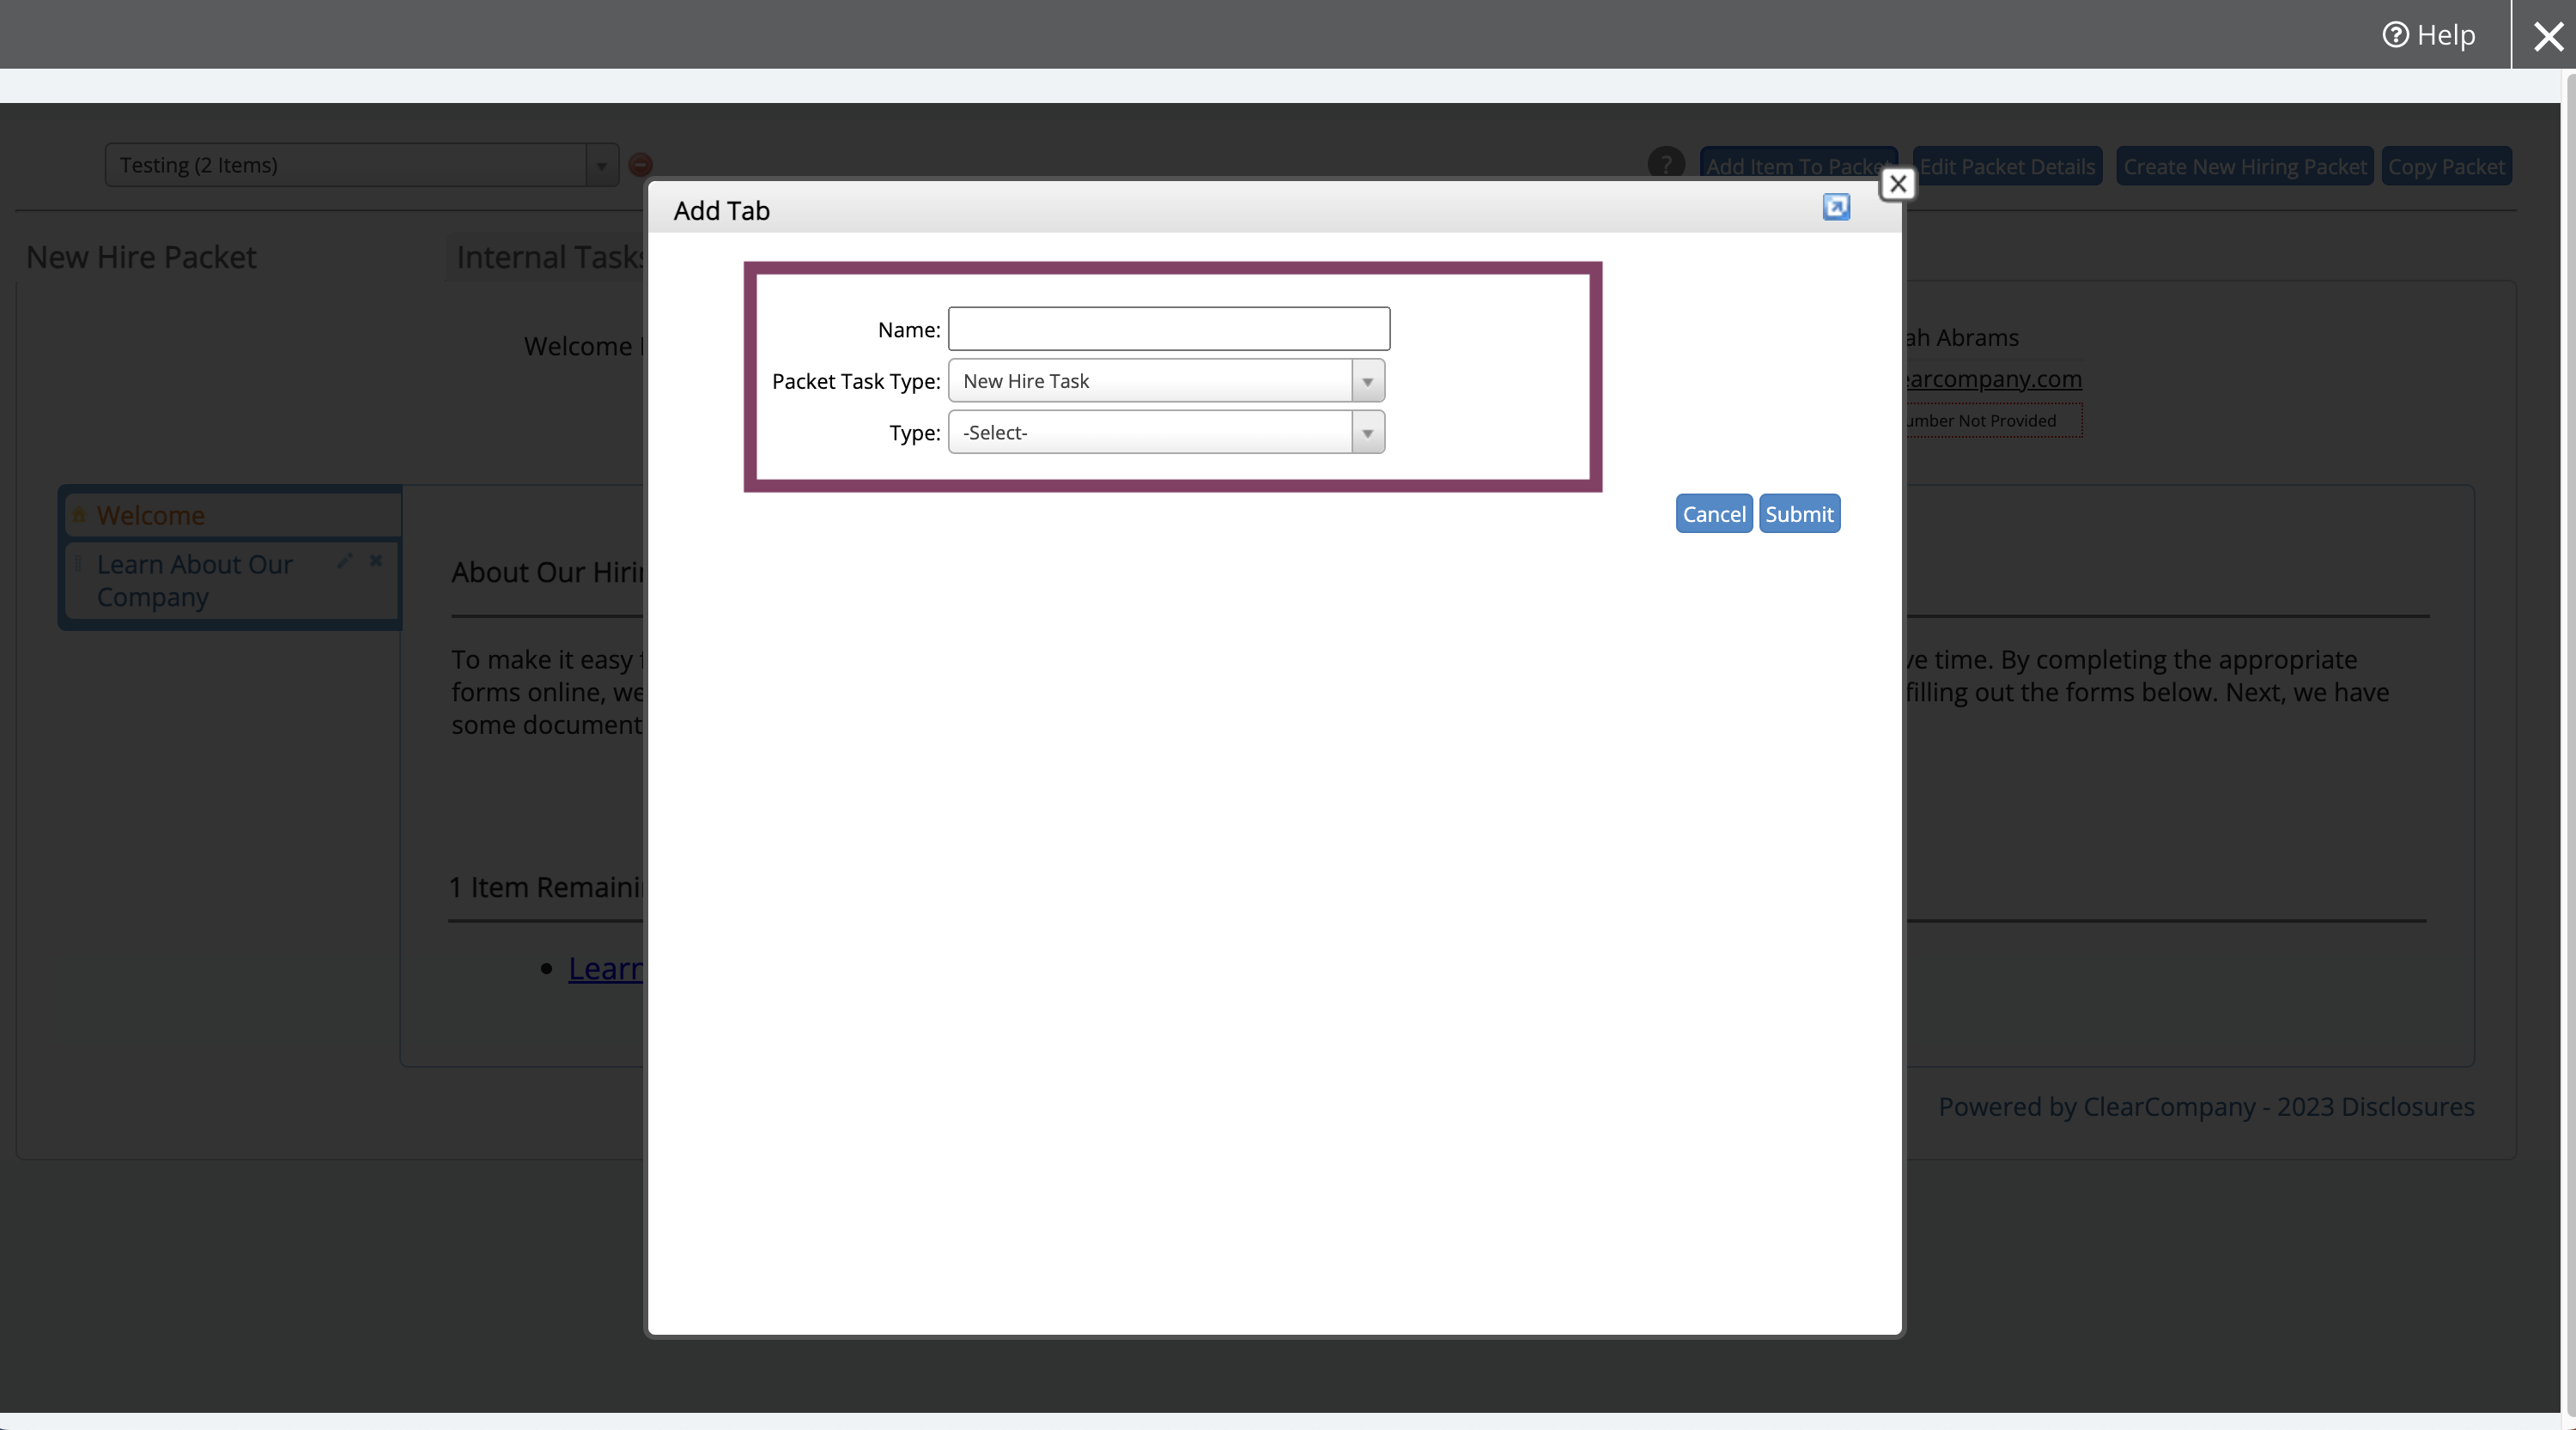Viewport: 2576px width, 1430px height.
Task: Click the pencil edit icon on Learn About Our Company
Action: click(345, 560)
